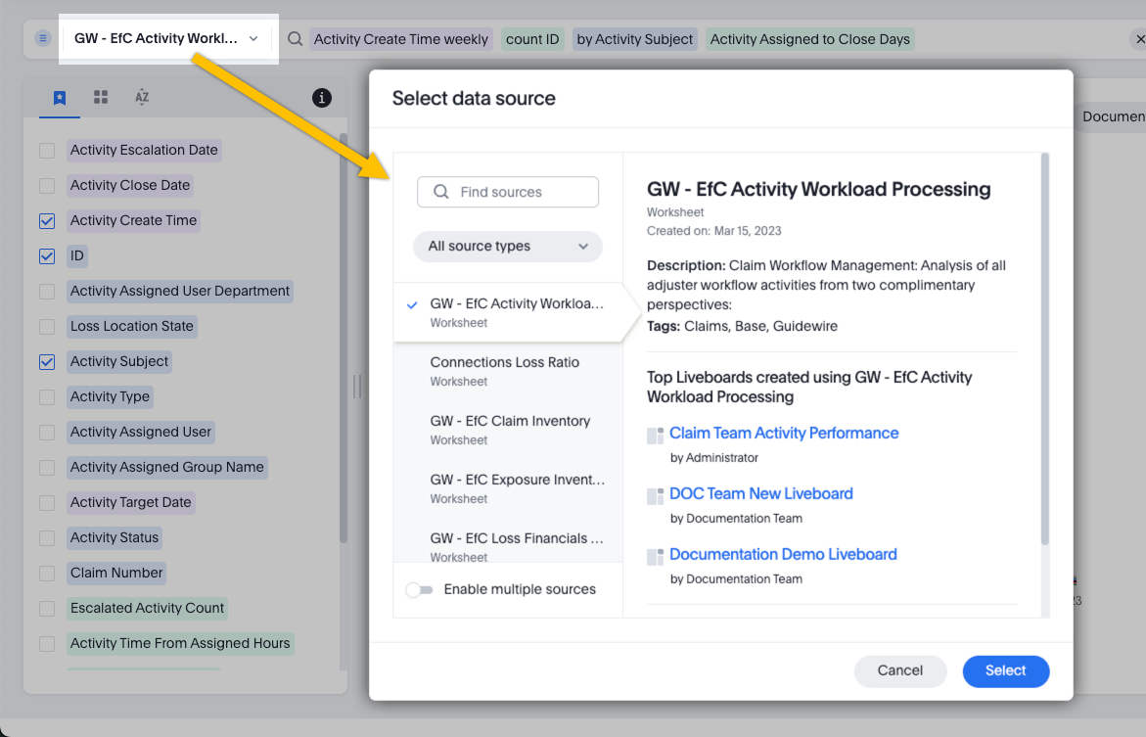Expand the All source types dropdown
1146x737 pixels.
[x=507, y=247]
